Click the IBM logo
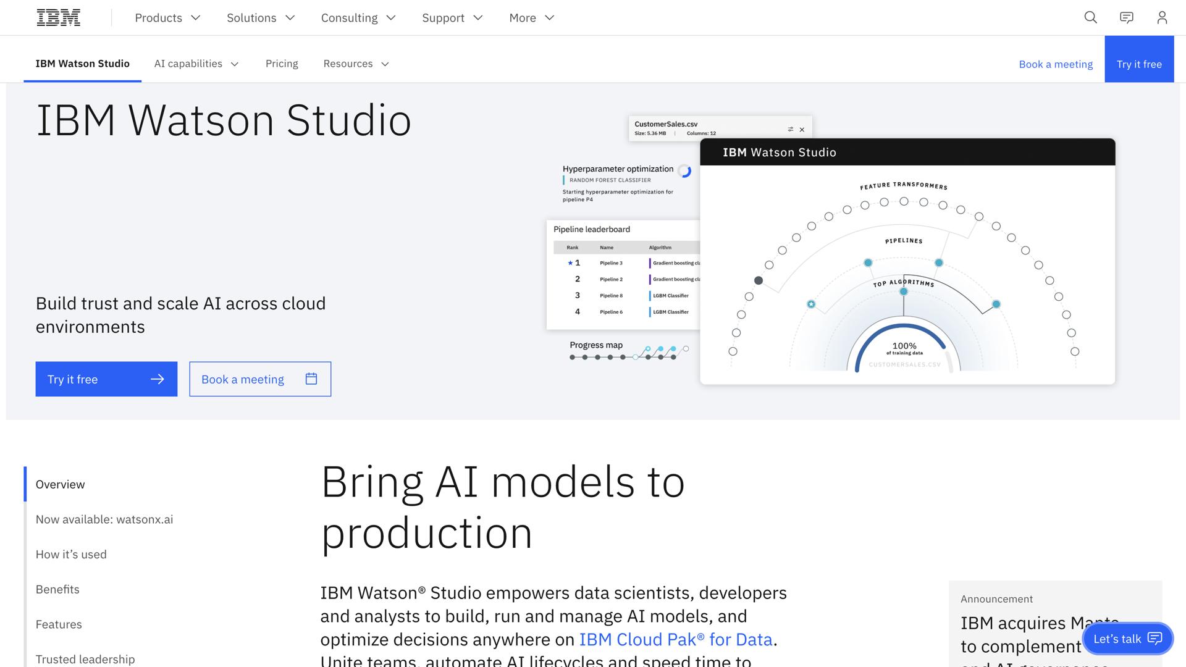The image size is (1186, 667). coord(59,17)
